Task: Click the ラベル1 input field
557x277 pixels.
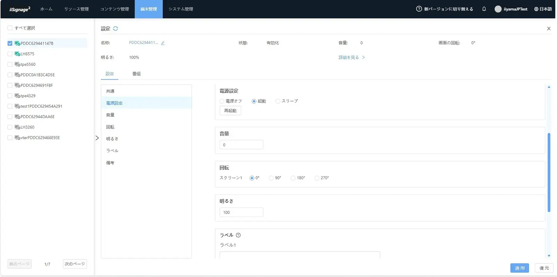Action: click(x=300, y=255)
